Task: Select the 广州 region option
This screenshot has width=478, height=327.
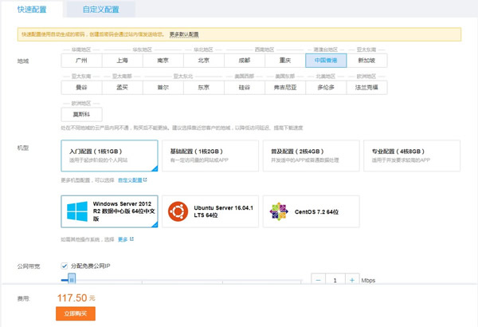Action: pos(81,60)
